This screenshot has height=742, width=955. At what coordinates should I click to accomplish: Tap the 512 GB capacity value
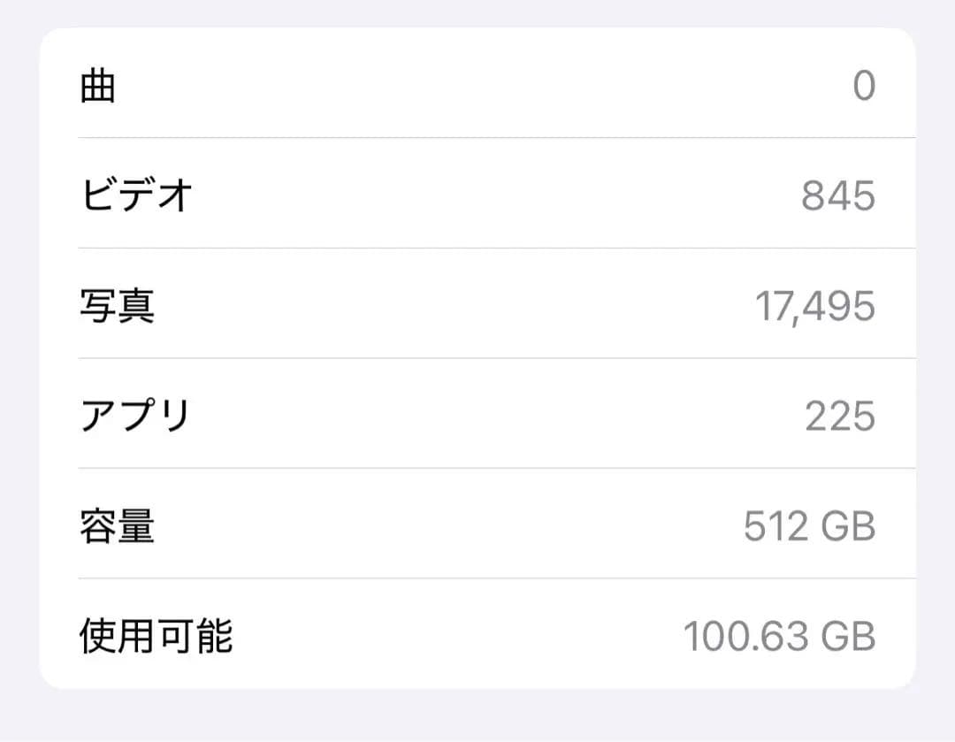point(809,526)
